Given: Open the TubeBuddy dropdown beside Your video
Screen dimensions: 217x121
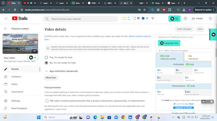Looking at the screenshot, I should pyautogui.click(x=33, y=58).
